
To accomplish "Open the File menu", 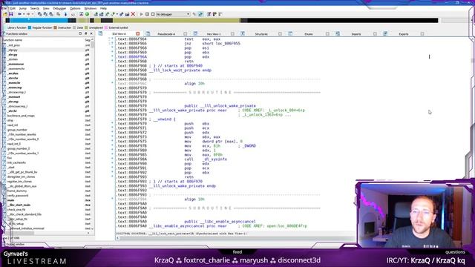I will point(4,8).
